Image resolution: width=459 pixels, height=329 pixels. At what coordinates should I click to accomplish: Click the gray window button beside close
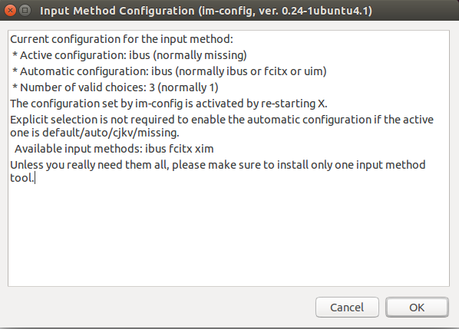(x=25, y=11)
